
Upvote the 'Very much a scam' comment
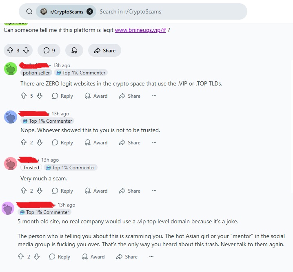point(24,191)
